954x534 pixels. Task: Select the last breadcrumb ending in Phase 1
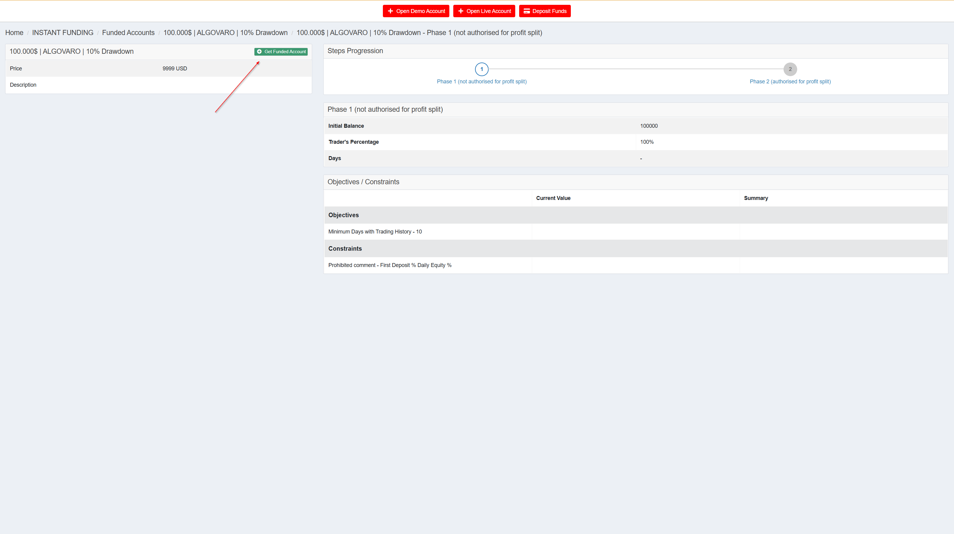[x=419, y=33]
